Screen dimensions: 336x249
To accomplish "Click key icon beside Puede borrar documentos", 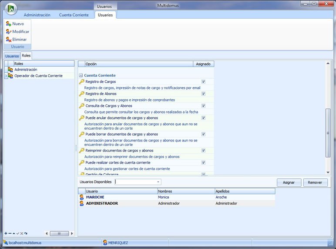I will pyautogui.click(x=81, y=134).
